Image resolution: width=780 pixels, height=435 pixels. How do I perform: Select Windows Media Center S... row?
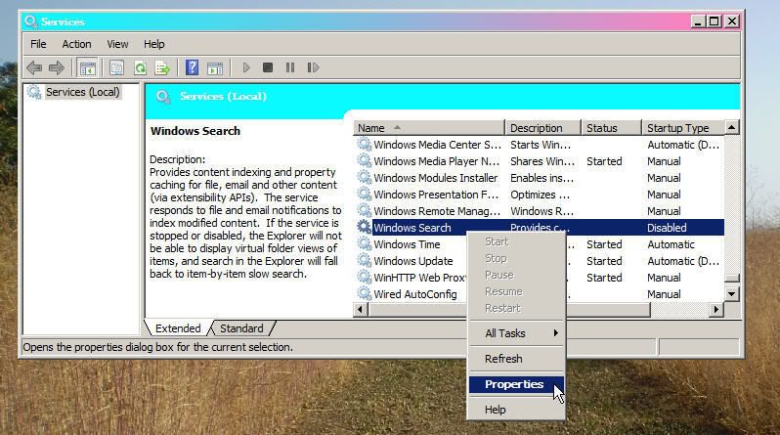coord(539,145)
